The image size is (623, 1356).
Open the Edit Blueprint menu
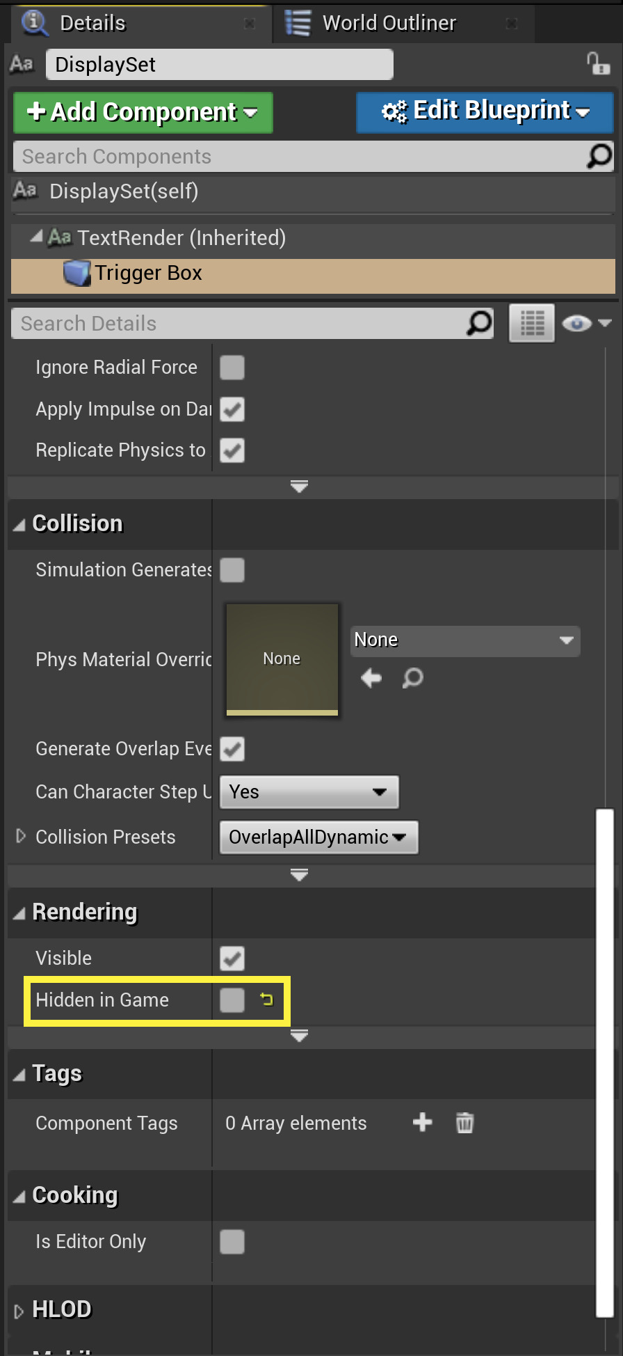pos(485,111)
